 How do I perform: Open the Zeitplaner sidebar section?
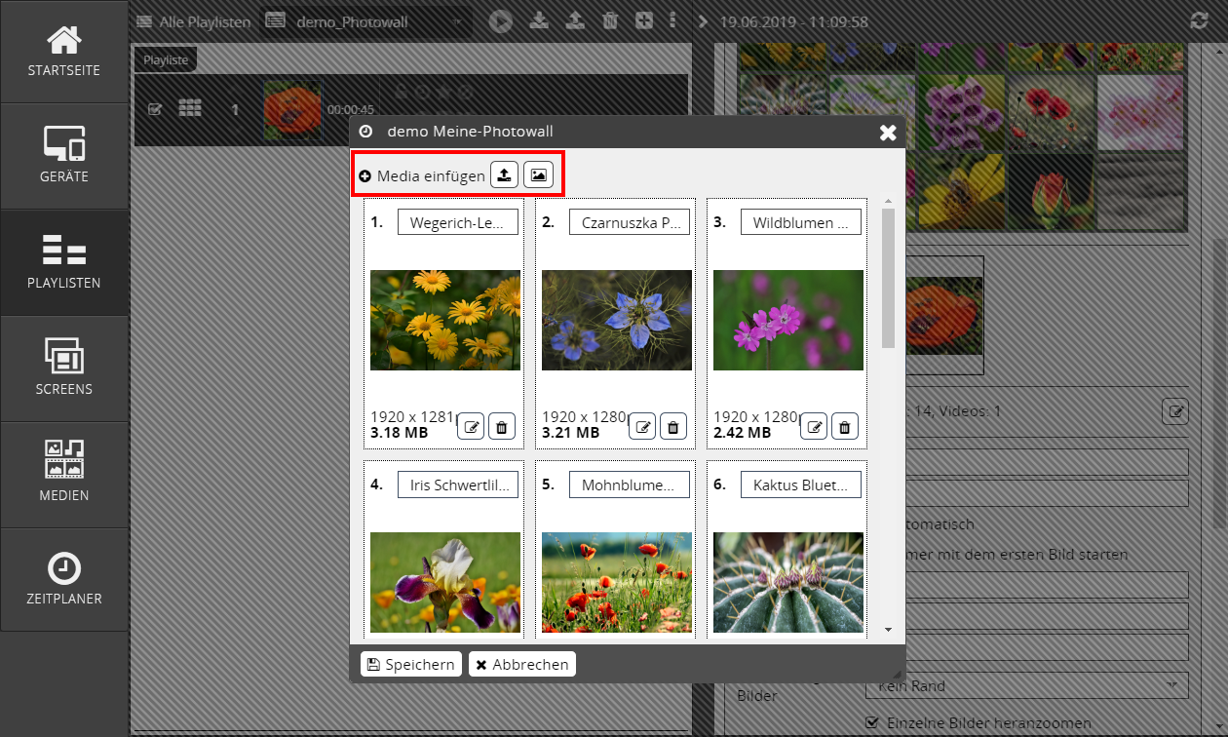[x=64, y=579]
